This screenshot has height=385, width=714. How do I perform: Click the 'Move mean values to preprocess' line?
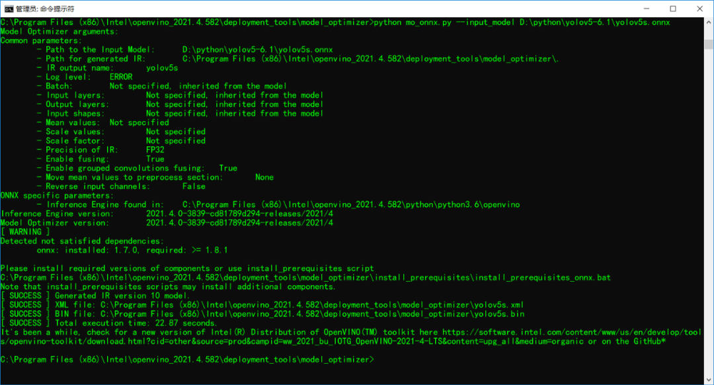click(x=155, y=177)
